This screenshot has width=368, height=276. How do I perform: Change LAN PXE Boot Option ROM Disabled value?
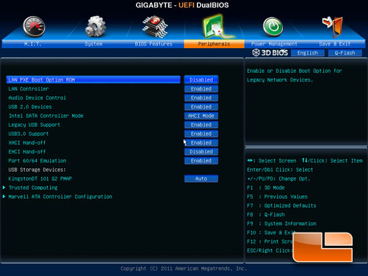[x=201, y=80]
